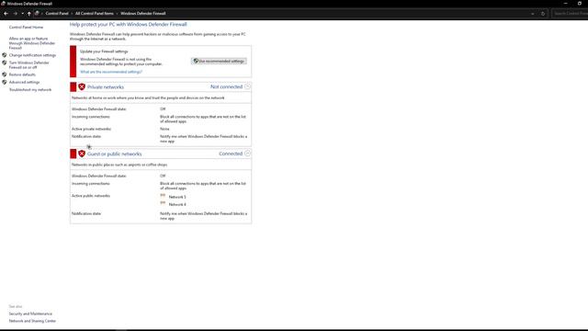Select the Network 5 entry text
This screenshot has height=331, width=588.
177,197
